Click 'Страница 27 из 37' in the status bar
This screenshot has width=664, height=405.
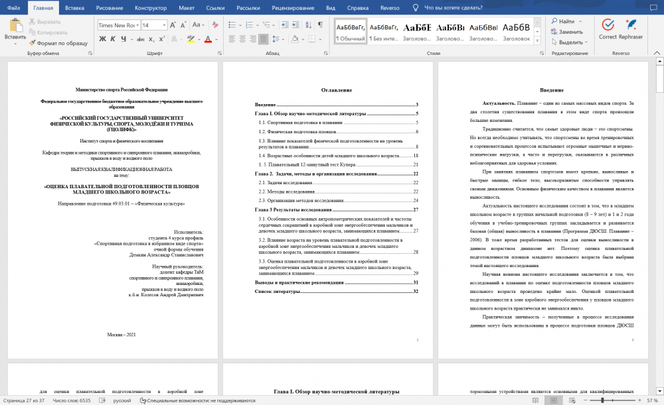(x=24, y=400)
